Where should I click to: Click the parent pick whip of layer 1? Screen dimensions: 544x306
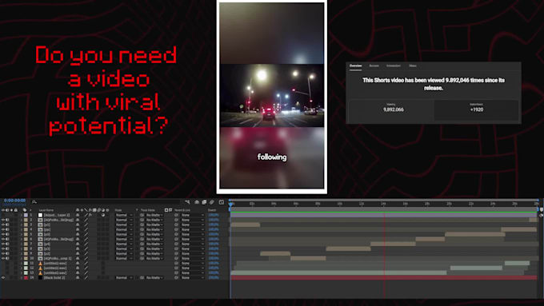176,215
